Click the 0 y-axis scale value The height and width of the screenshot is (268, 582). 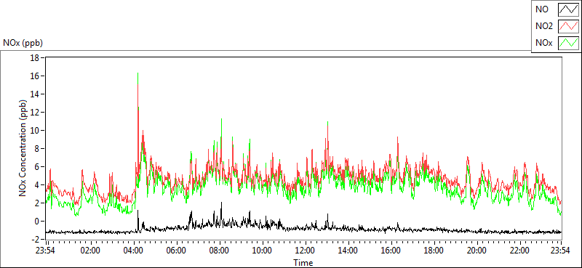pyautogui.click(x=37, y=221)
